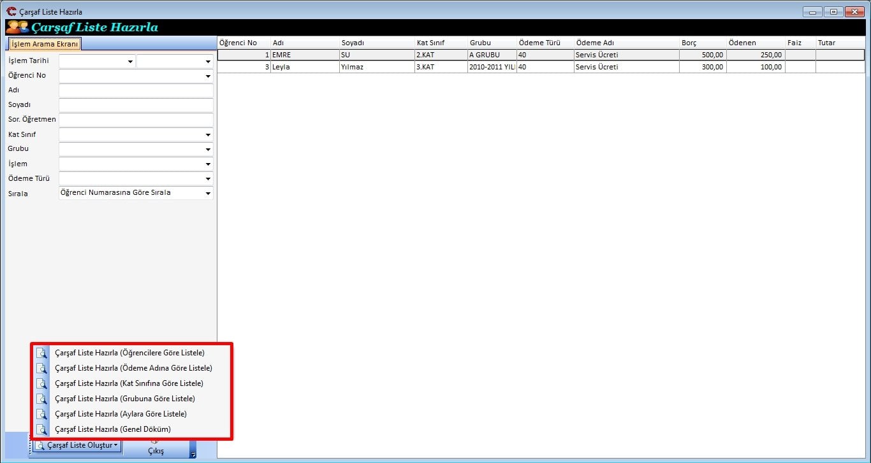Open the first İşlem Tarihi date picker
The image size is (871, 463).
[130, 62]
